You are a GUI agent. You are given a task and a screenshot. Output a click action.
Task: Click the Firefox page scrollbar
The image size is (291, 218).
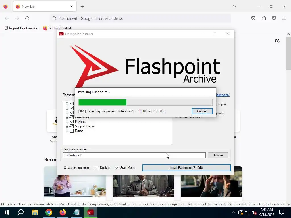288,53
